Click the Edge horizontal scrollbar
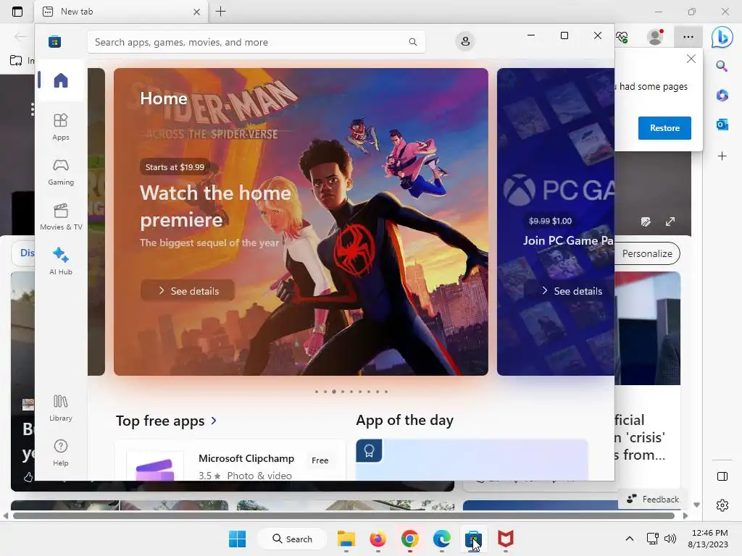The width and height of the screenshot is (742, 556). tap(343, 515)
